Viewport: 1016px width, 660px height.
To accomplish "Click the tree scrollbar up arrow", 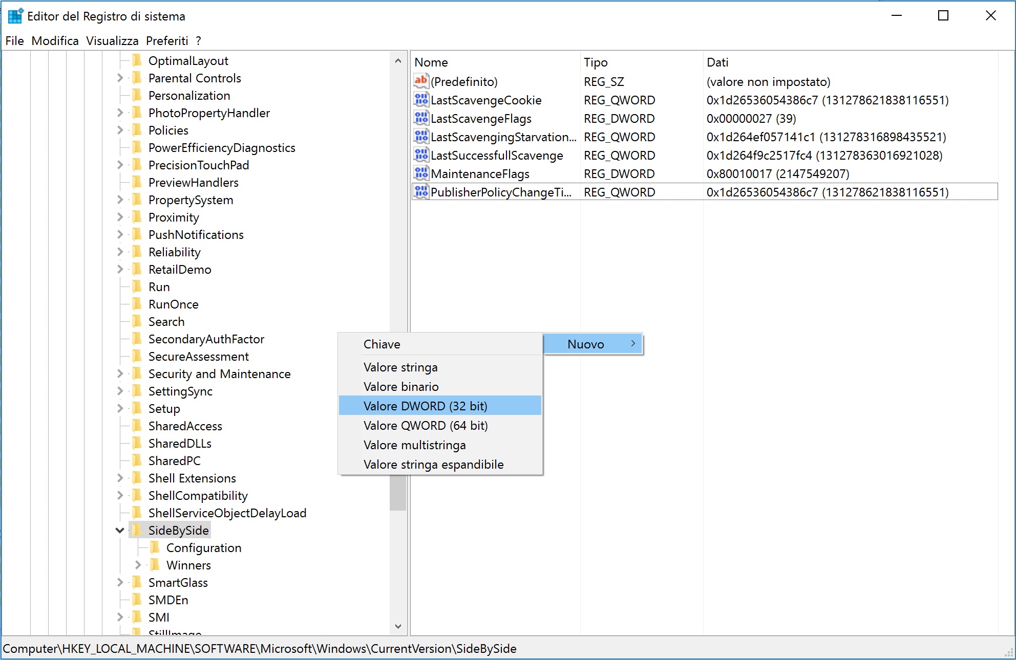I will tap(398, 61).
